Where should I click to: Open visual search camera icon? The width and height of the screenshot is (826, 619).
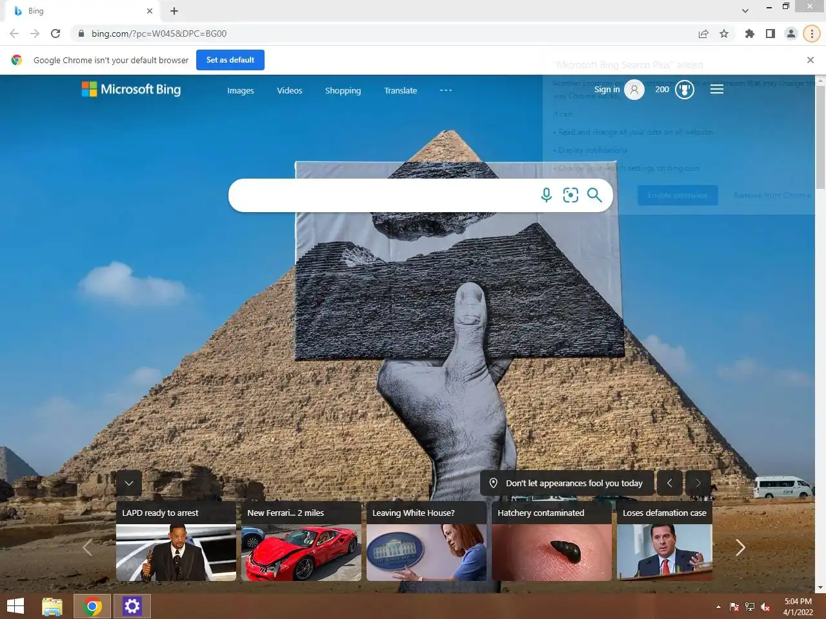click(x=570, y=195)
